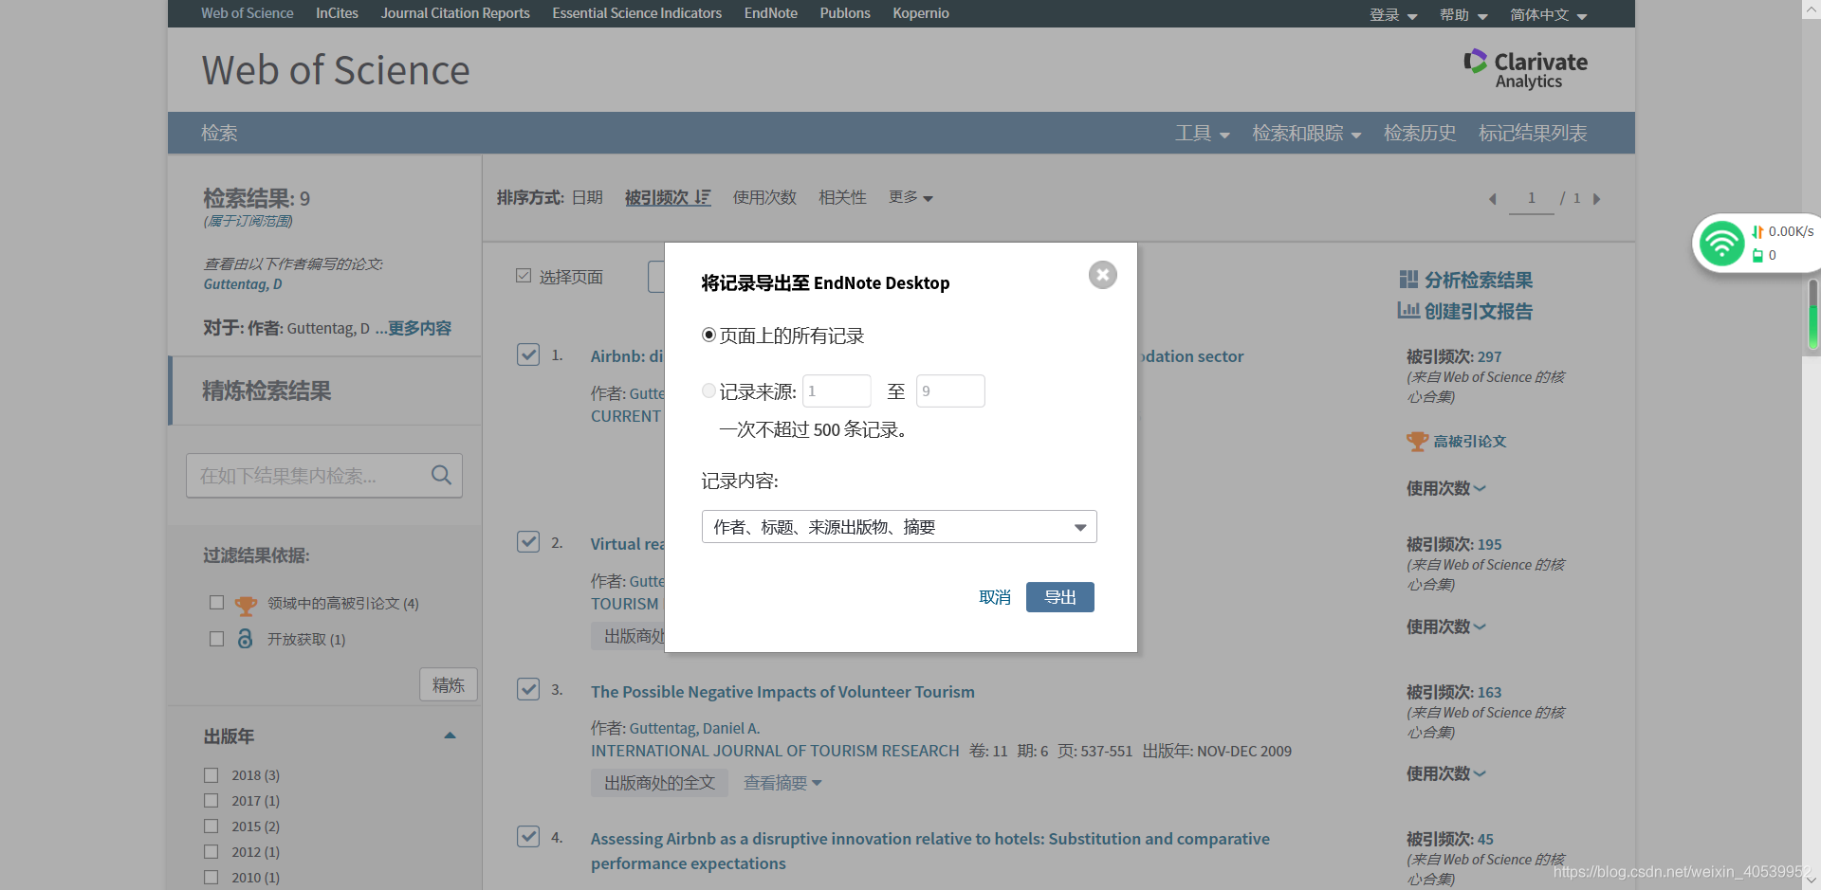Image resolution: width=1821 pixels, height=890 pixels.
Task: Click the search magnifier icon in refine box
Action: (x=441, y=475)
